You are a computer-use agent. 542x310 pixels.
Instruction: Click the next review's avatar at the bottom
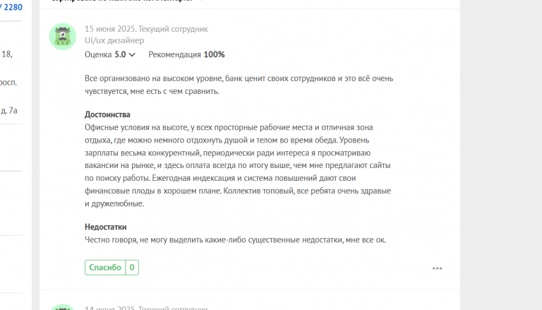(63, 306)
